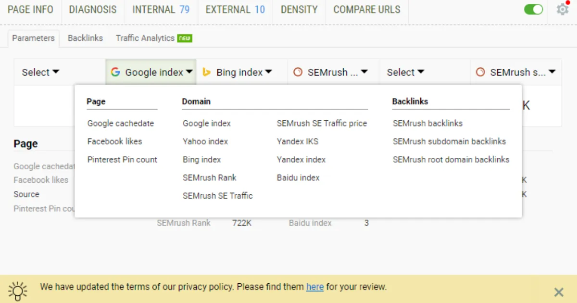Click the SEMrush s... column logo icon
Viewport: 577px width, 303px height.
(480, 72)
